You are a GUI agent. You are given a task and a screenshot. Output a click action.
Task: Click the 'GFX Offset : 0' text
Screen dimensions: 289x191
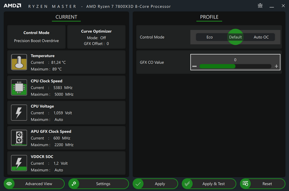96,43
